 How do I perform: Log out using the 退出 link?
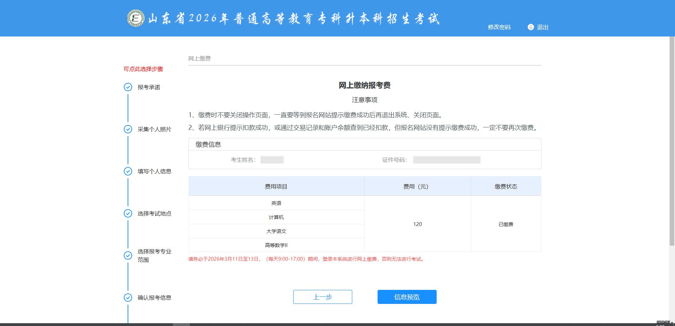(x=542, y=27)
